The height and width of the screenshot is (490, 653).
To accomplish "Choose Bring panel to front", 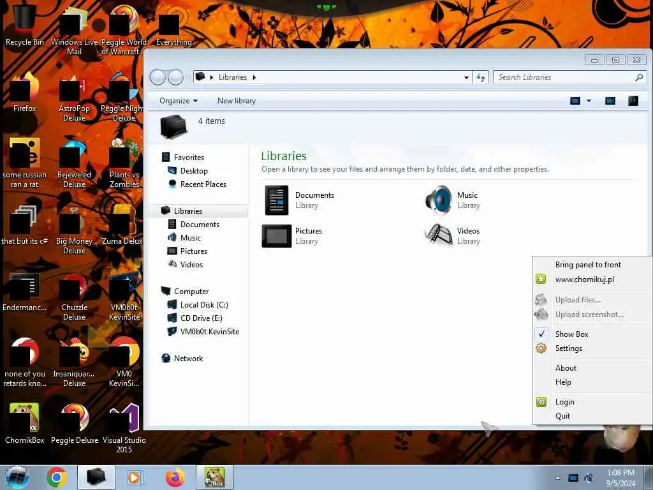I will (x=587, y=265).
